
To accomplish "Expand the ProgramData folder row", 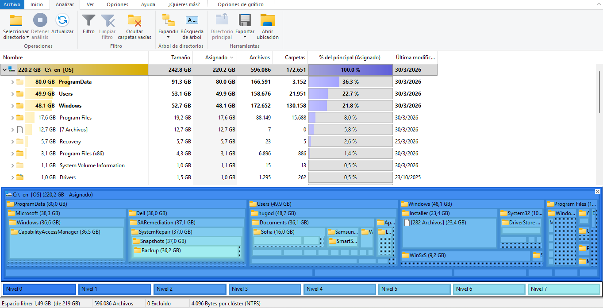I will 12,82.
